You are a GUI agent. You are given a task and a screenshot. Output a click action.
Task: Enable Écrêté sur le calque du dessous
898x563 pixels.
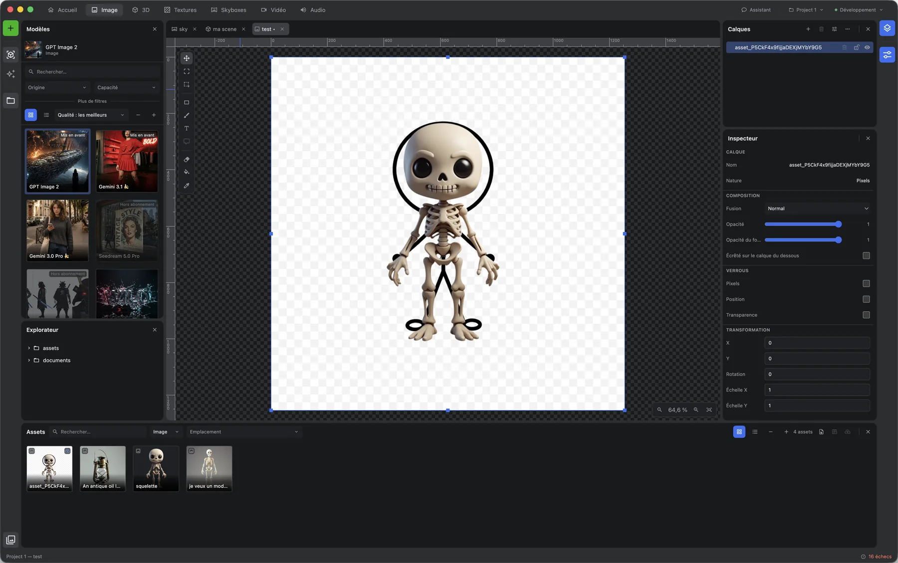pos(866,256)
